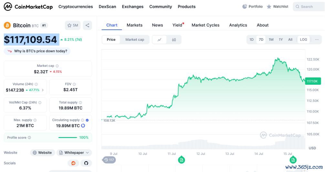Expand Volume (24h) details chevron

(x=43, y=90)
